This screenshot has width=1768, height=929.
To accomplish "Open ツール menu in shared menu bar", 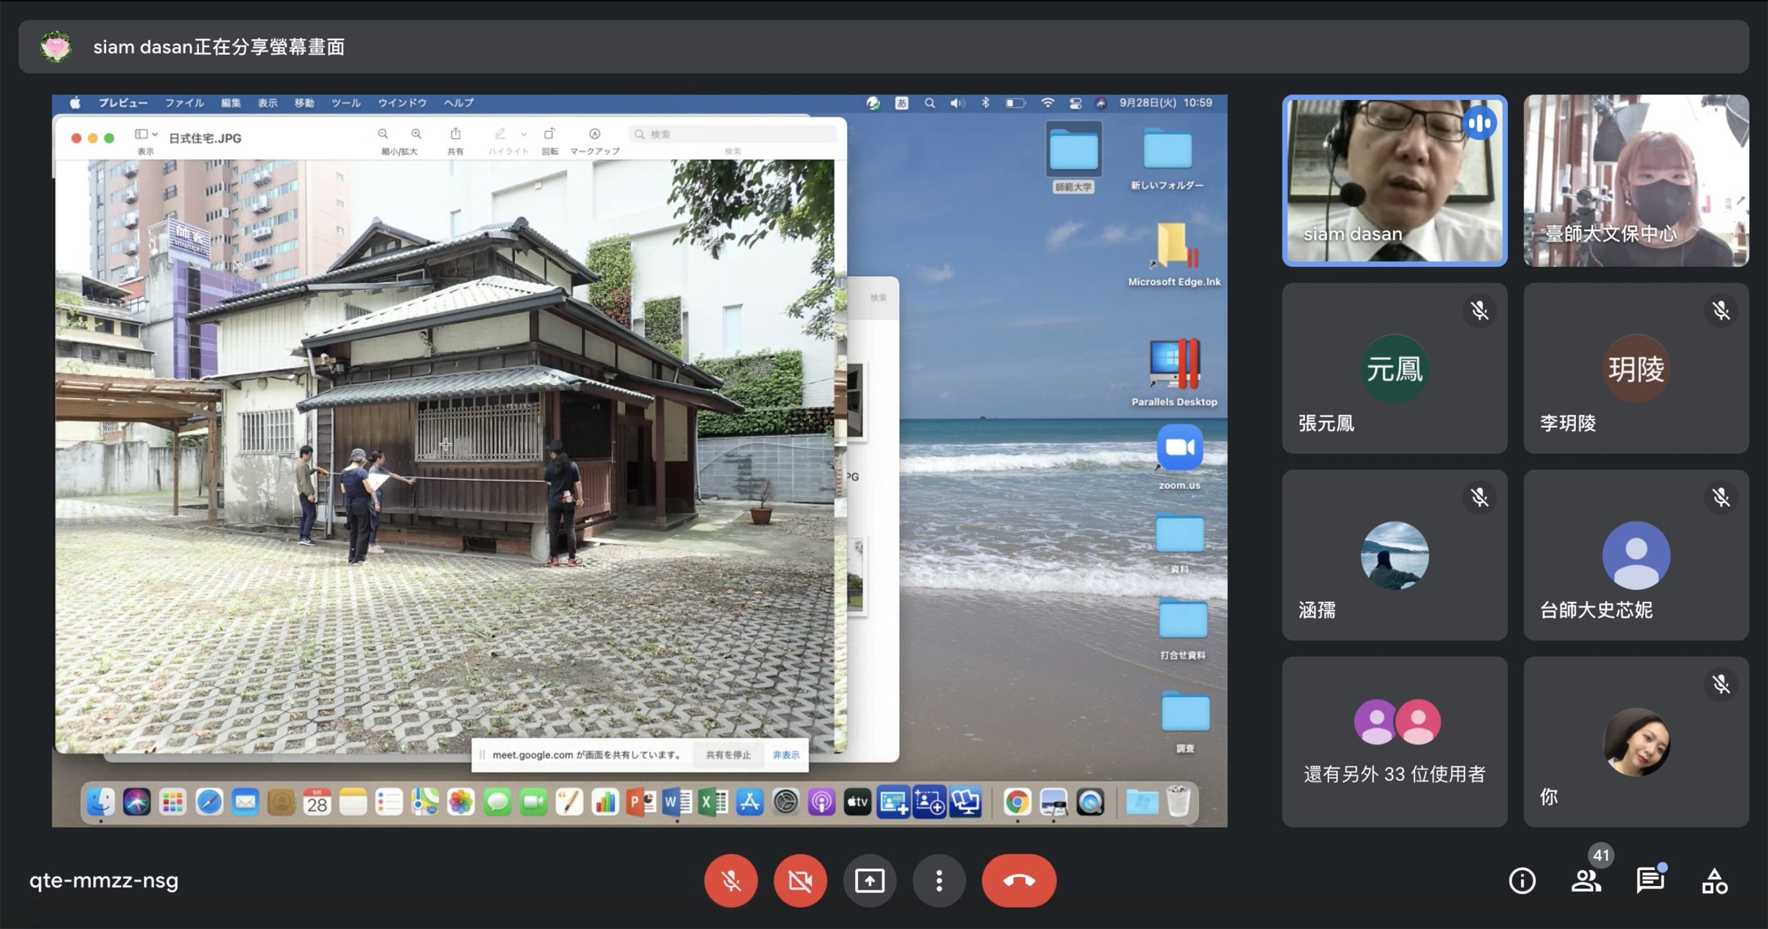I will pyautogui.click(x=345, y=103).
